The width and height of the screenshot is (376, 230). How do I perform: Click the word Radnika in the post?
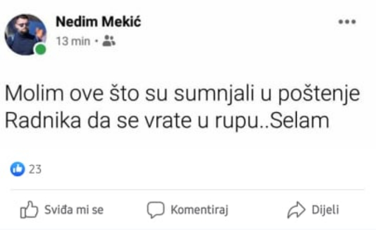click(43, 121)
